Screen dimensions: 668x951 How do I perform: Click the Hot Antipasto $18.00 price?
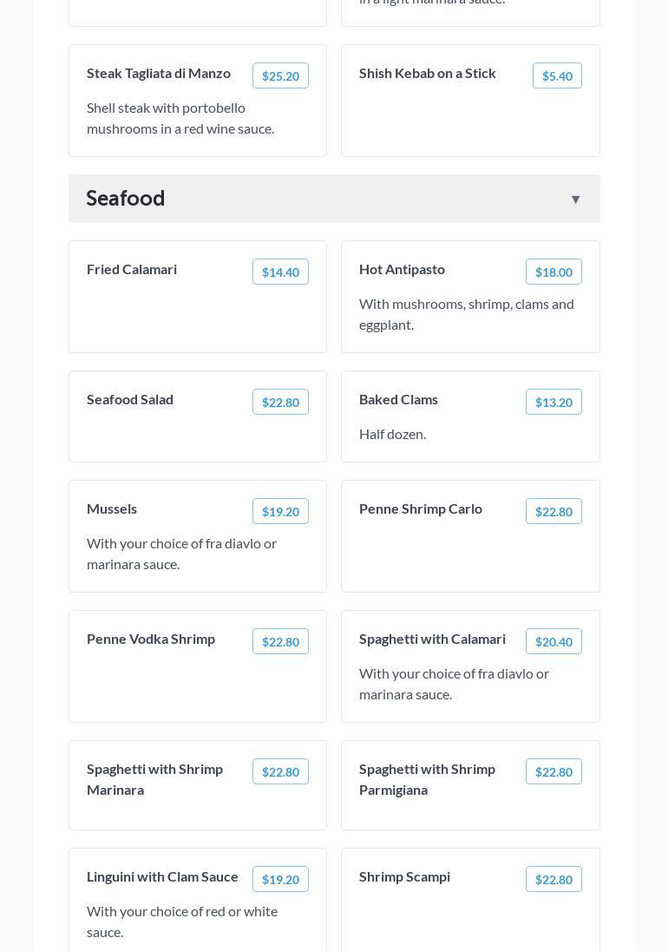pyautogui.click(x=553, y=272)
